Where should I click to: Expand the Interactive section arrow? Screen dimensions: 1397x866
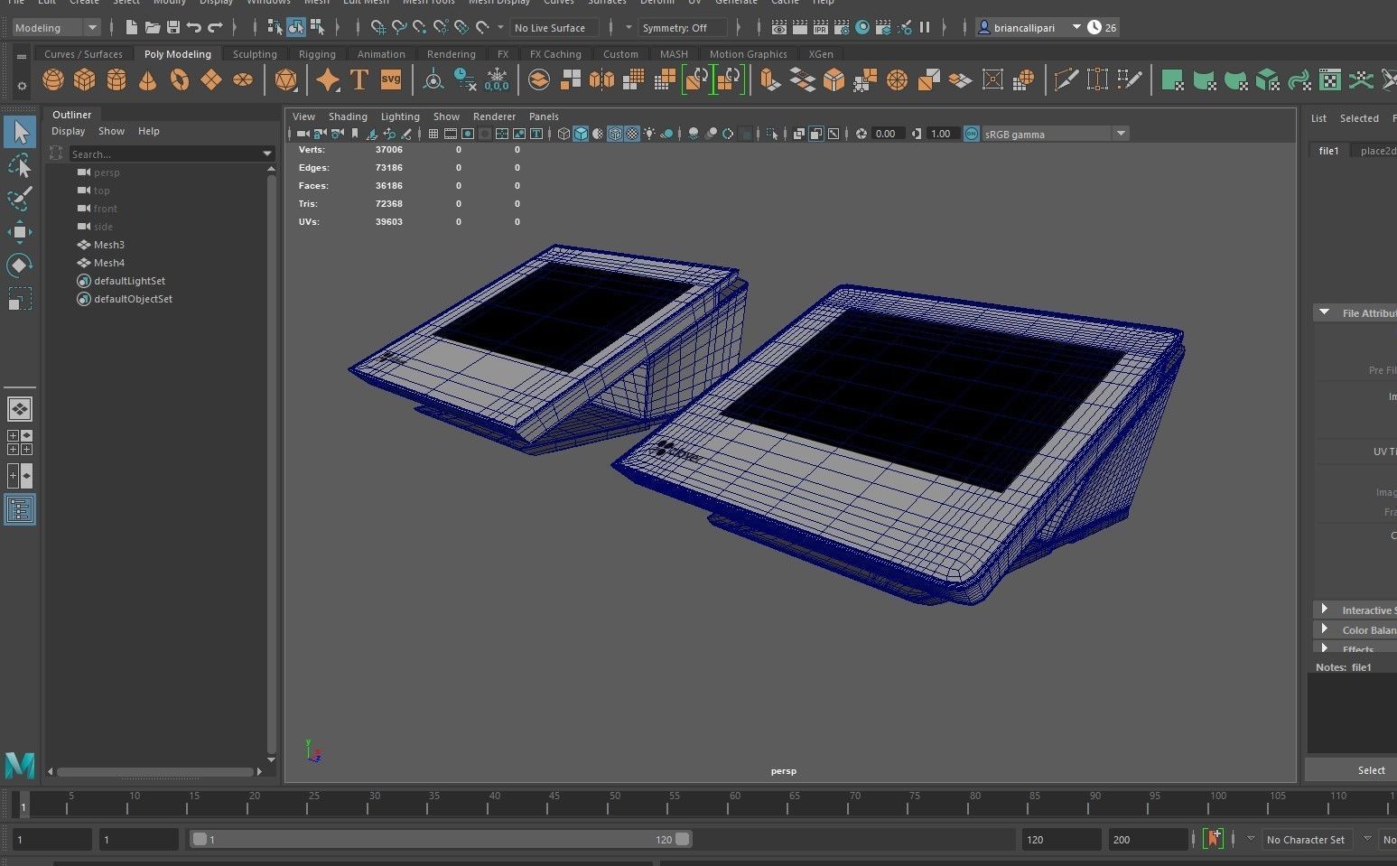pyautogui.click(x=1325, y=610)
